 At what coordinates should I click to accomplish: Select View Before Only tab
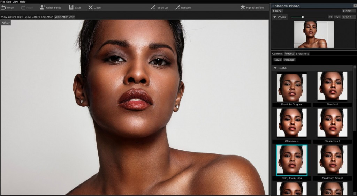click(x=12, y=17)
